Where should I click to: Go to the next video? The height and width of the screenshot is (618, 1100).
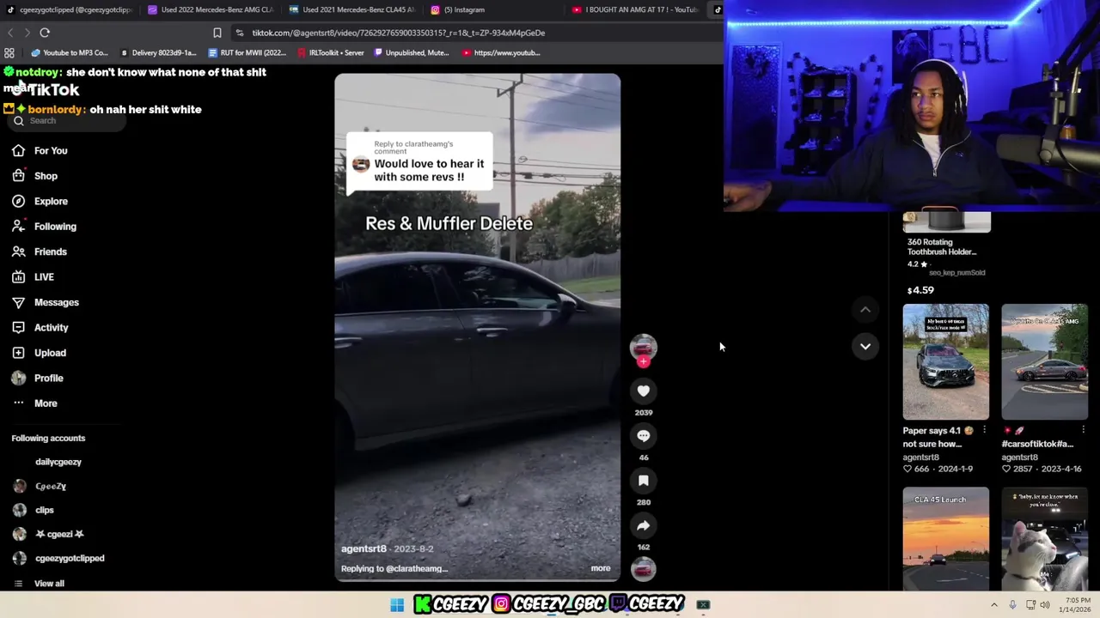[x=865, y=346]
